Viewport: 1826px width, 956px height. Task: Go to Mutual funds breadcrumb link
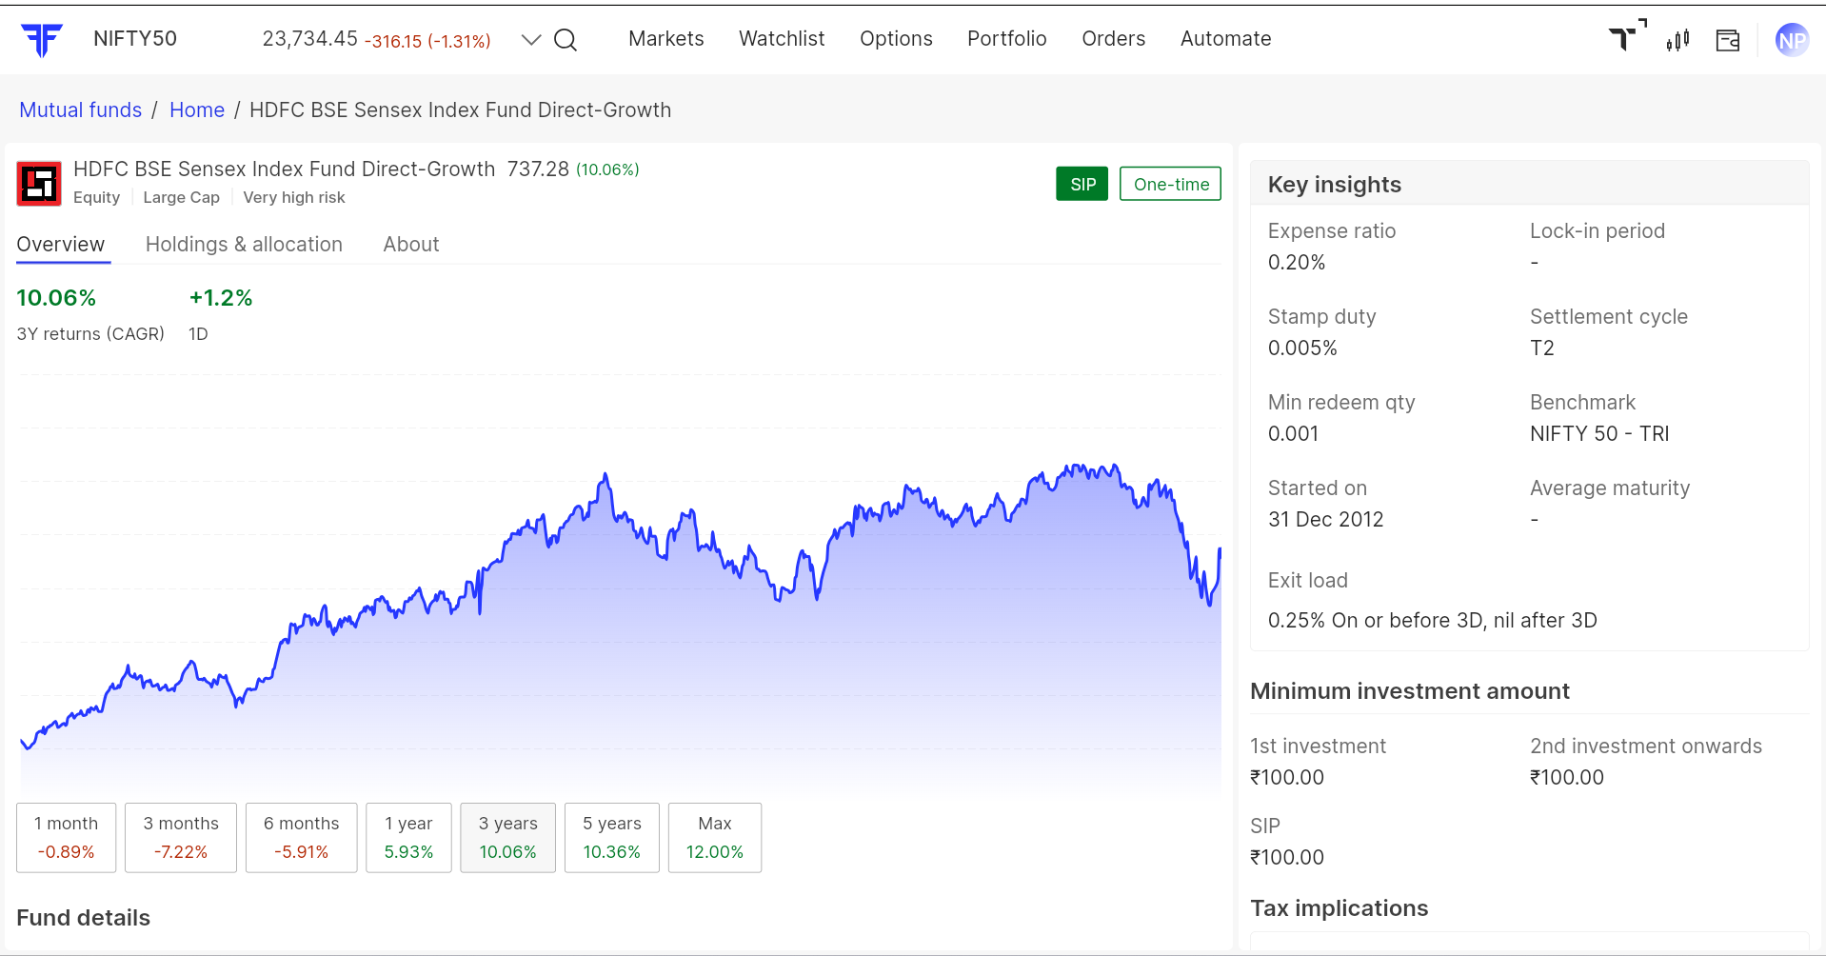tap(81, 110)
